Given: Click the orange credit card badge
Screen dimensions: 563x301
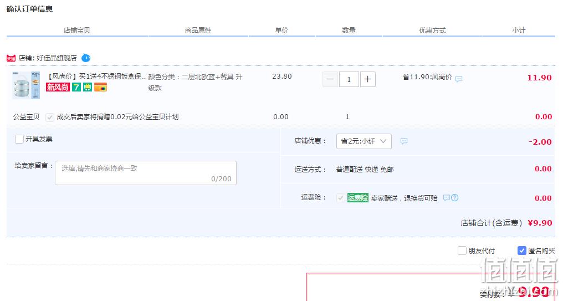Looking at the screenshot, I should click(100, 87).
